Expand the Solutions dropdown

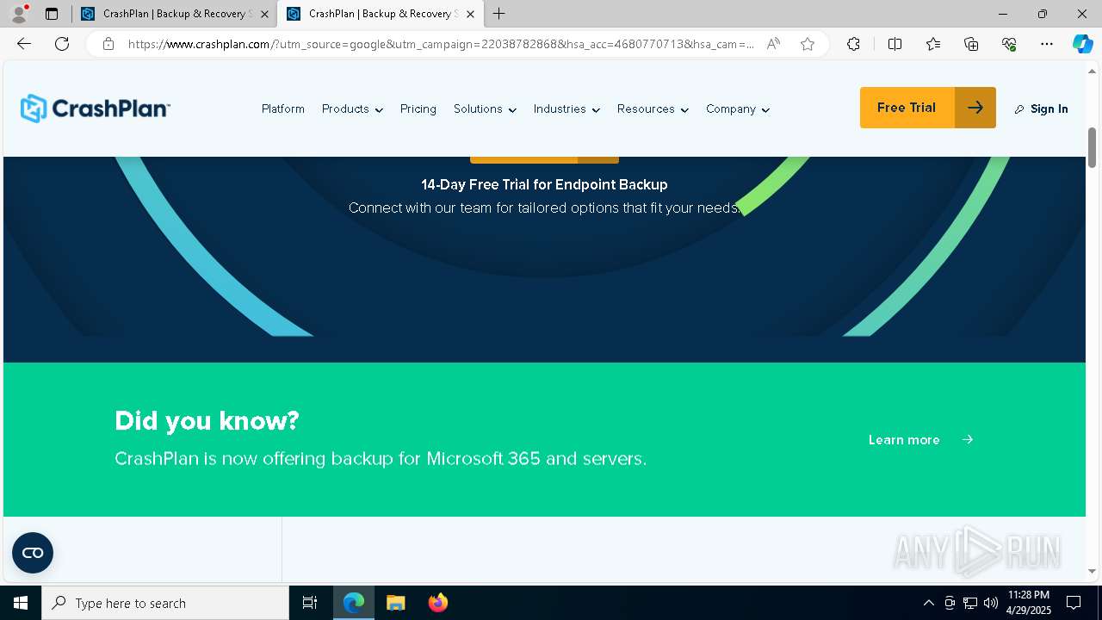point(485,109)
